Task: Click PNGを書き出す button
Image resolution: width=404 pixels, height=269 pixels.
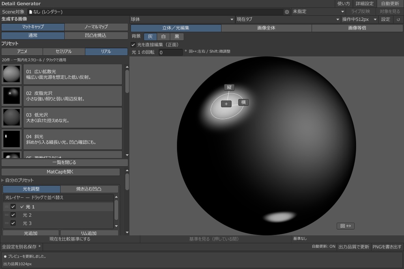Action: (x=387, y=247)
